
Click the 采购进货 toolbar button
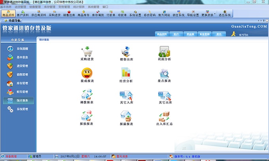pos(55,13)
